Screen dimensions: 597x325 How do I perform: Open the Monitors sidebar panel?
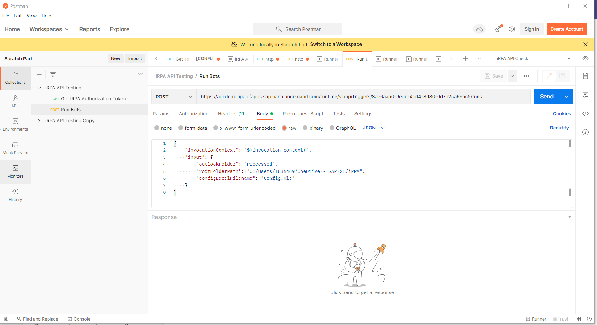[15, 172]
